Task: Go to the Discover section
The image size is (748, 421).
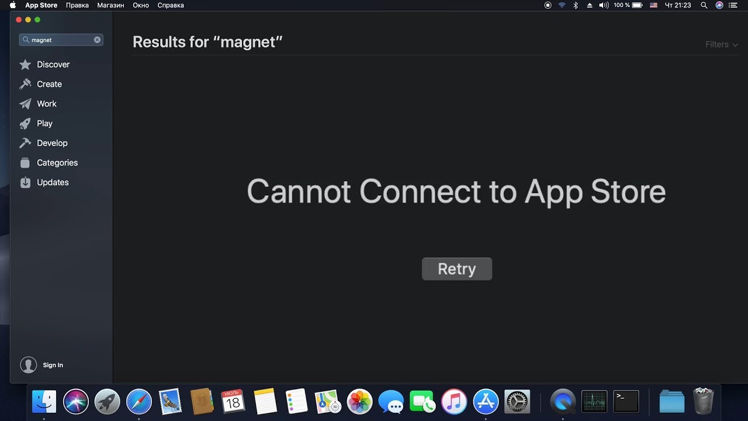Action: (53, 64)
